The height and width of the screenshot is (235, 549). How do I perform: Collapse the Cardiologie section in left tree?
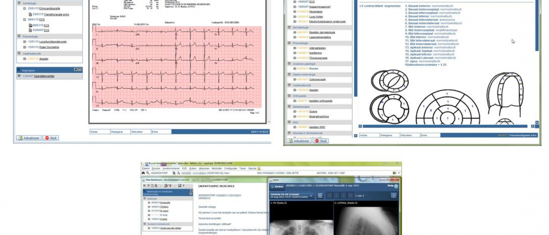[x=19, y=3]
